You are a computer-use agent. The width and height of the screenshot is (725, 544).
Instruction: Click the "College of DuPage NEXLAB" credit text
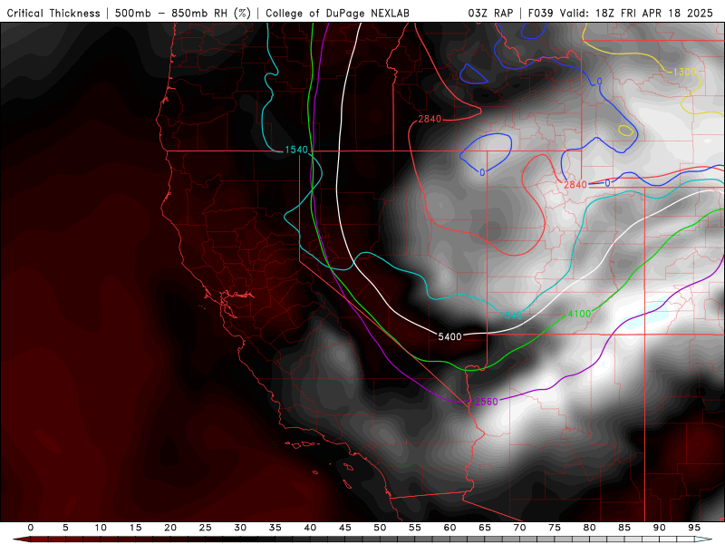337,14
